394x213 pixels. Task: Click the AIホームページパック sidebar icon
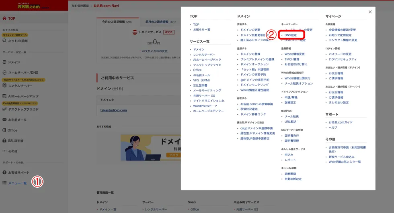[x=4, y=96]
